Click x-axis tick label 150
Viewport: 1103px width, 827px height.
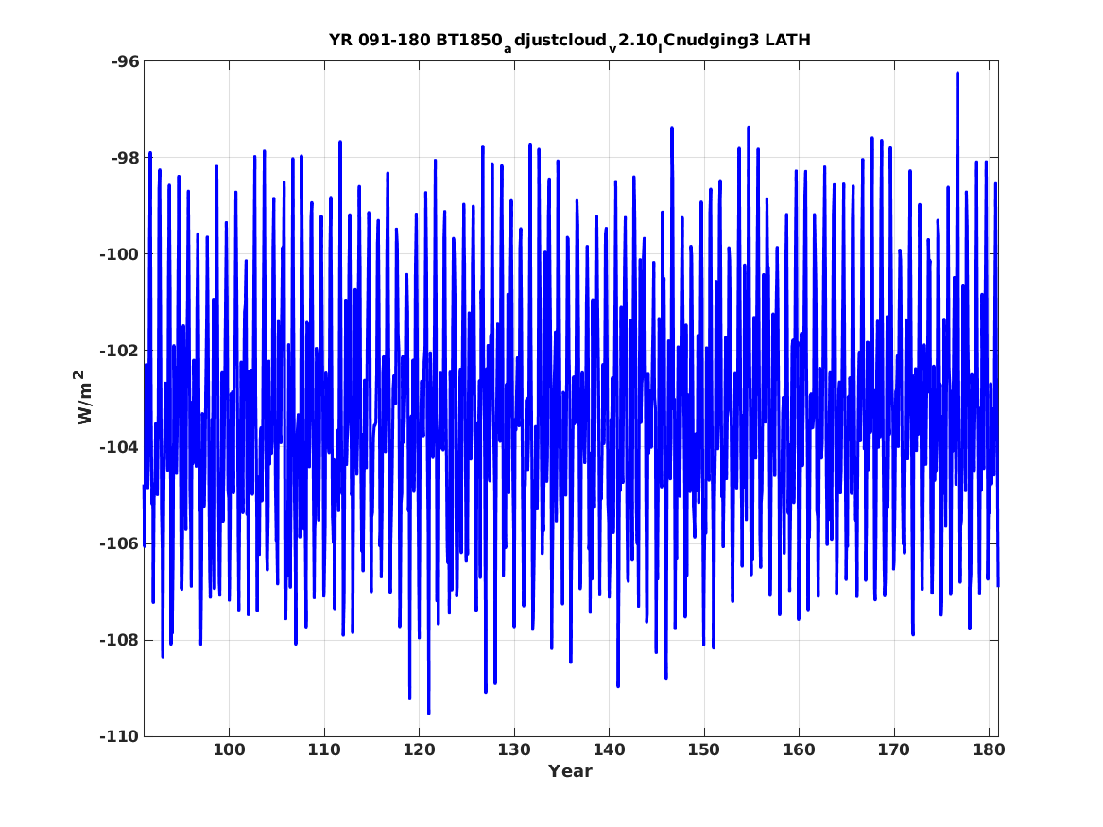pos(704,749)
